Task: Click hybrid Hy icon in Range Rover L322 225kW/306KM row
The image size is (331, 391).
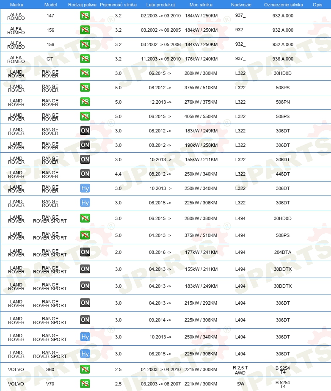Action: (85, 203)
